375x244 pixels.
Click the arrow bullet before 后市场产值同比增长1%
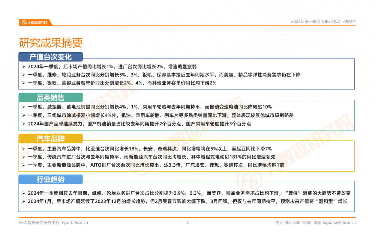[x=24, y=66]
